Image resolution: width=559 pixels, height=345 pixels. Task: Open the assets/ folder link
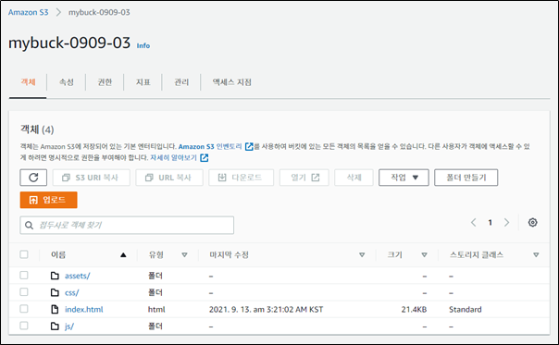tap(78, 276)
